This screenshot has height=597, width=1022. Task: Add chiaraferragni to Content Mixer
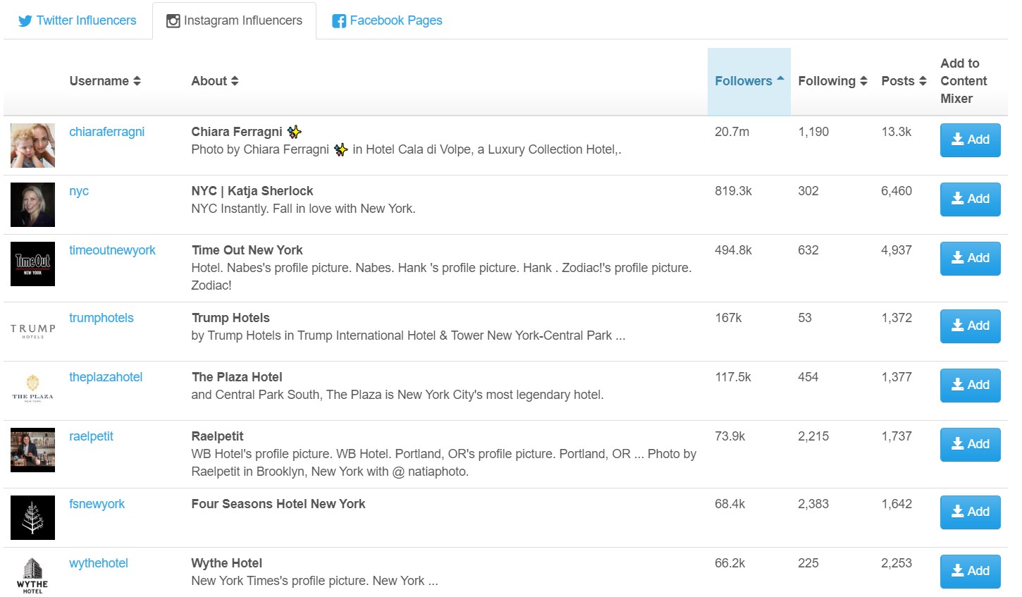(x=970, y=140)
